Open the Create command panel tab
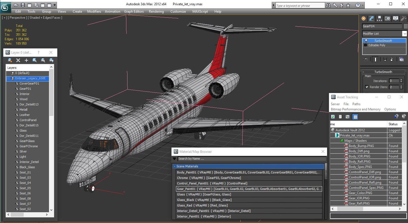 pos(364,18)
